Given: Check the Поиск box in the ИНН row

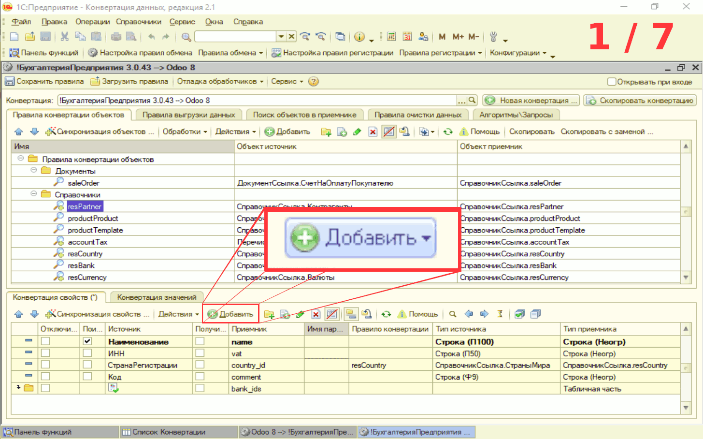Looking at the screenshot, I should pyautogui.click(x=87, y=353).
